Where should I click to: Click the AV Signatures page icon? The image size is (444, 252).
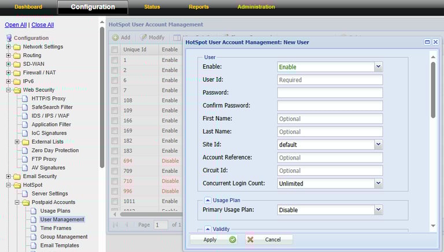[25, 168]
